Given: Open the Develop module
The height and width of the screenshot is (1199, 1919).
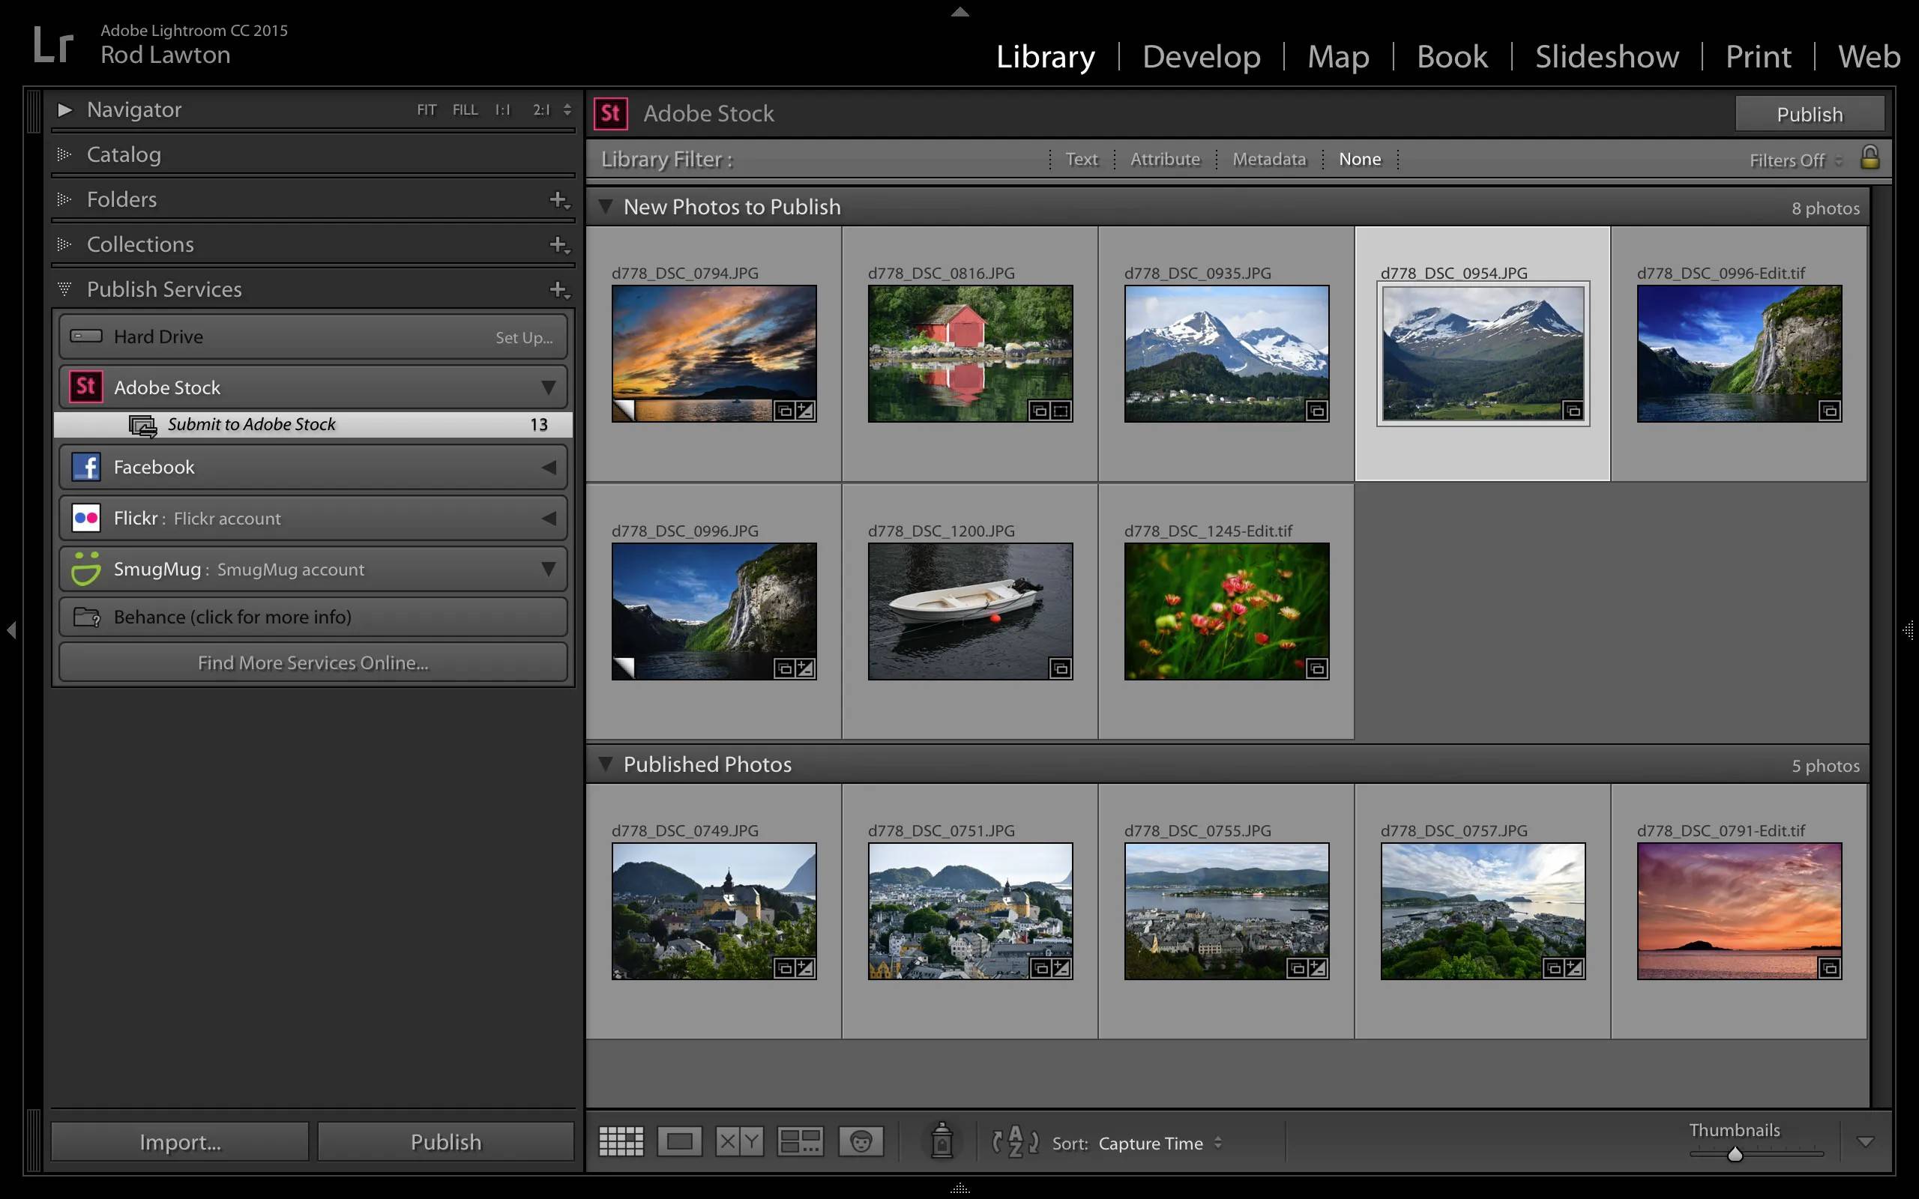Looking at the screenshot, I should click(1202, 56).
